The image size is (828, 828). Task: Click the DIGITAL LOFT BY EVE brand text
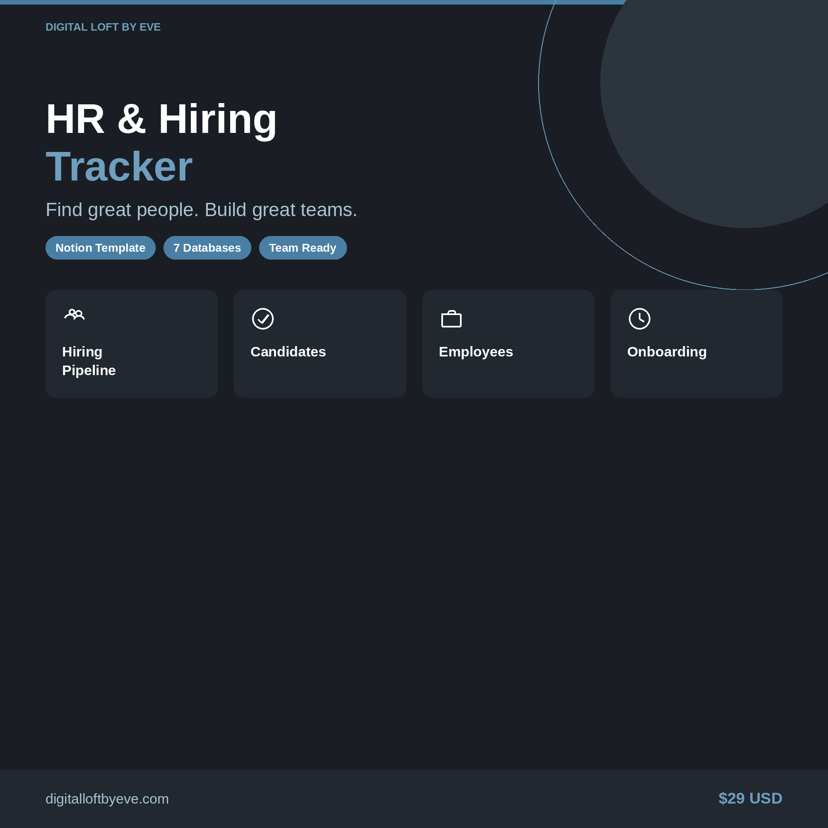pos(103,27)
